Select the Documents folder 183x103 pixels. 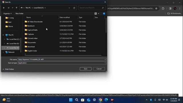pos(30,43)
